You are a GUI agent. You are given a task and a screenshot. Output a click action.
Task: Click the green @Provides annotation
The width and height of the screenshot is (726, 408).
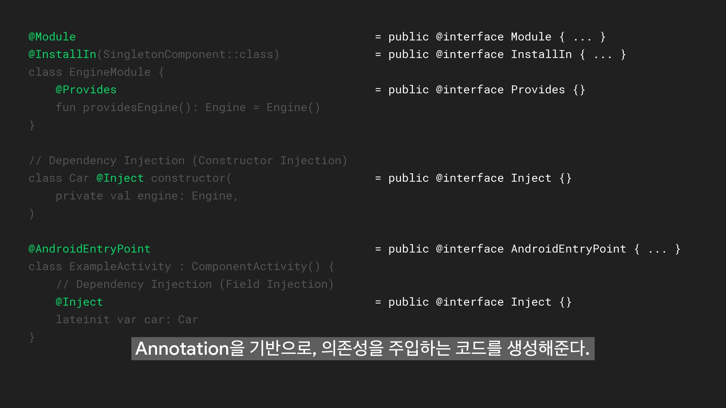click(86, 90)
